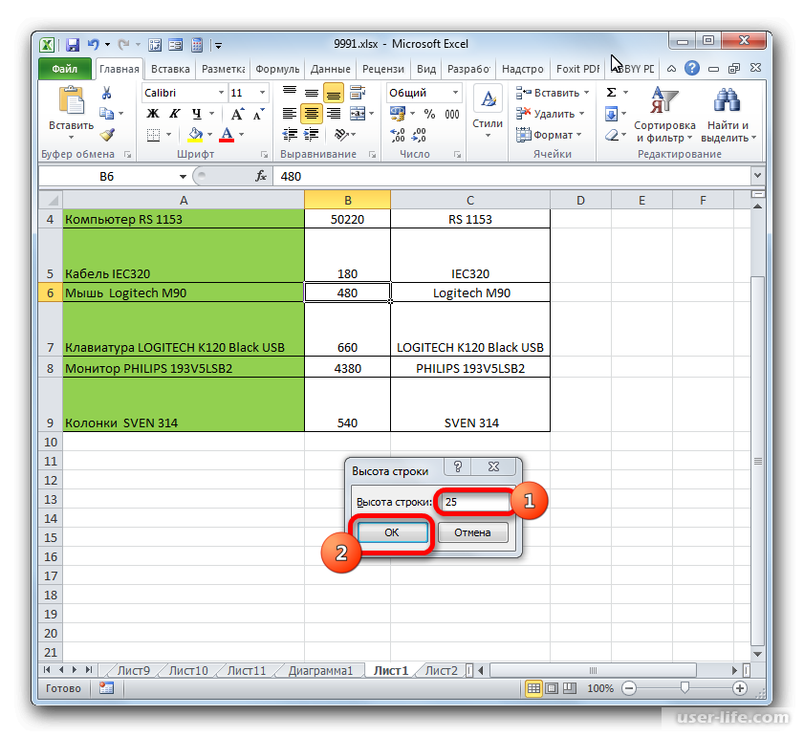Image resolution: width=804 pixels, height=737 pixels.
Task: Click the thousands separator 000 icon
Action: tap(452, 114)
